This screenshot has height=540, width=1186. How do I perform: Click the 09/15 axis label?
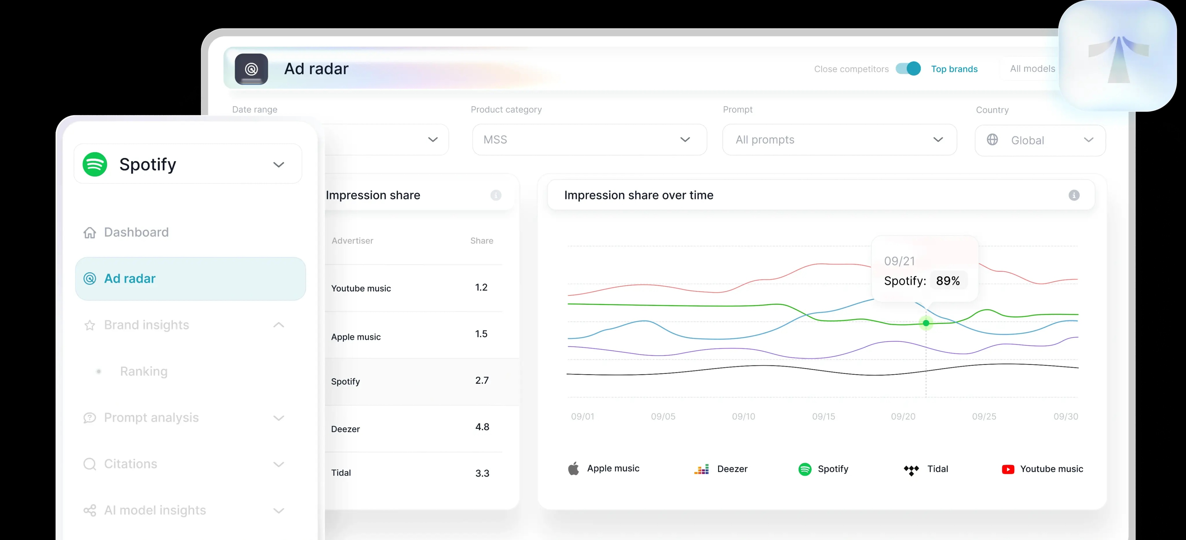tap(823, 417)
